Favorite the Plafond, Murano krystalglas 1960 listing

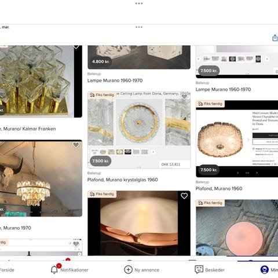[184, 96]
